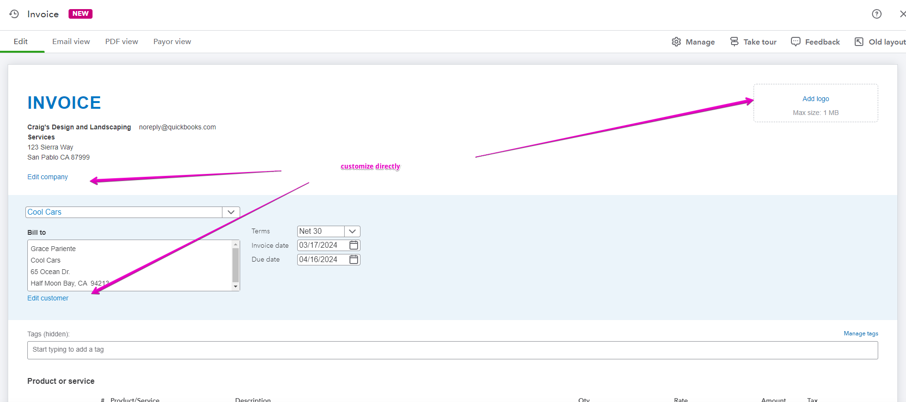Screen dimensions: 906x402
Task: Switch to the Payor view tab
Action: point(172,42)
